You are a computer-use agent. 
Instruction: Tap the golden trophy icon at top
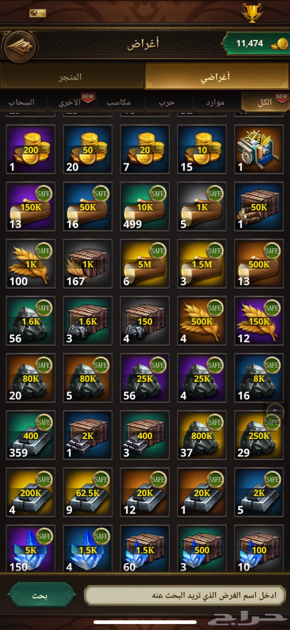point(252,13)
